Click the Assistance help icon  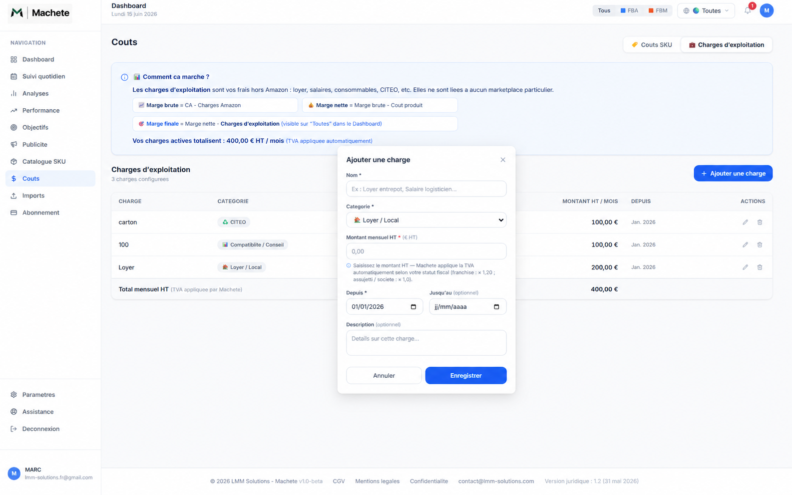[x=13, y=412]
